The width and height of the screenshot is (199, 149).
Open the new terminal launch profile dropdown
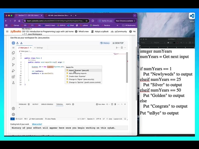(x=109, y=104)
